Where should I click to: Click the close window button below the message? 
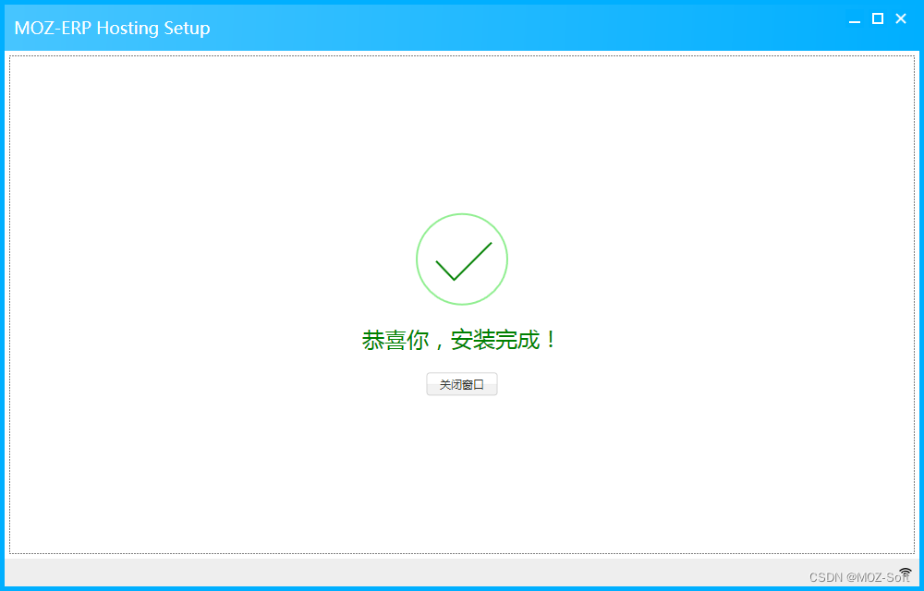click(x=462, y=384)
